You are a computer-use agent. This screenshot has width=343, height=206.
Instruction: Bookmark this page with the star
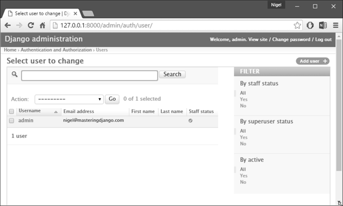pyautogui.click(x=297, y=25)
